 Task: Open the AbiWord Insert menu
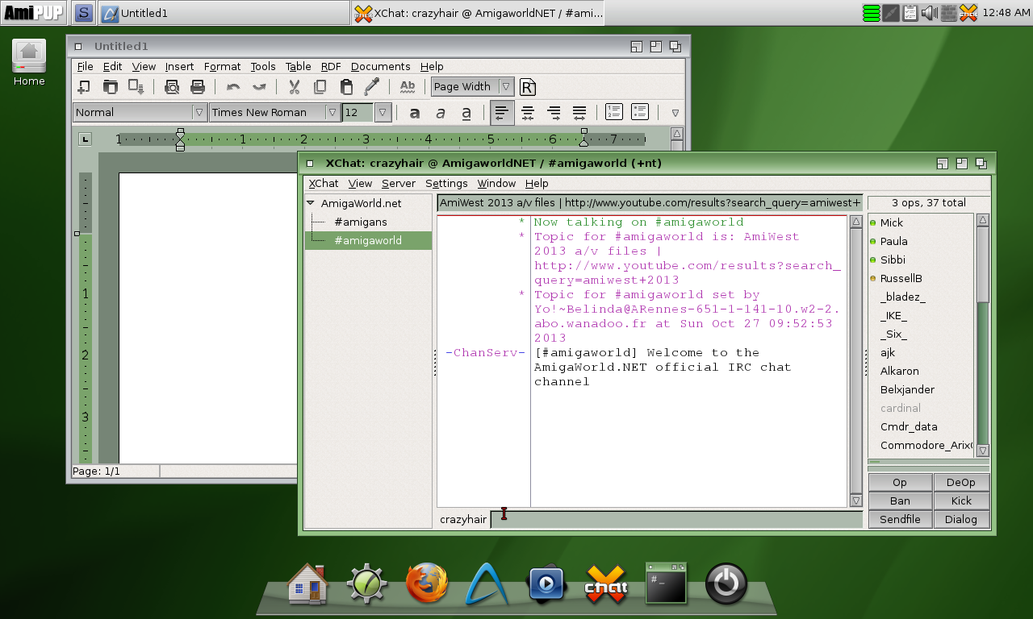click(x=180, y=67)
